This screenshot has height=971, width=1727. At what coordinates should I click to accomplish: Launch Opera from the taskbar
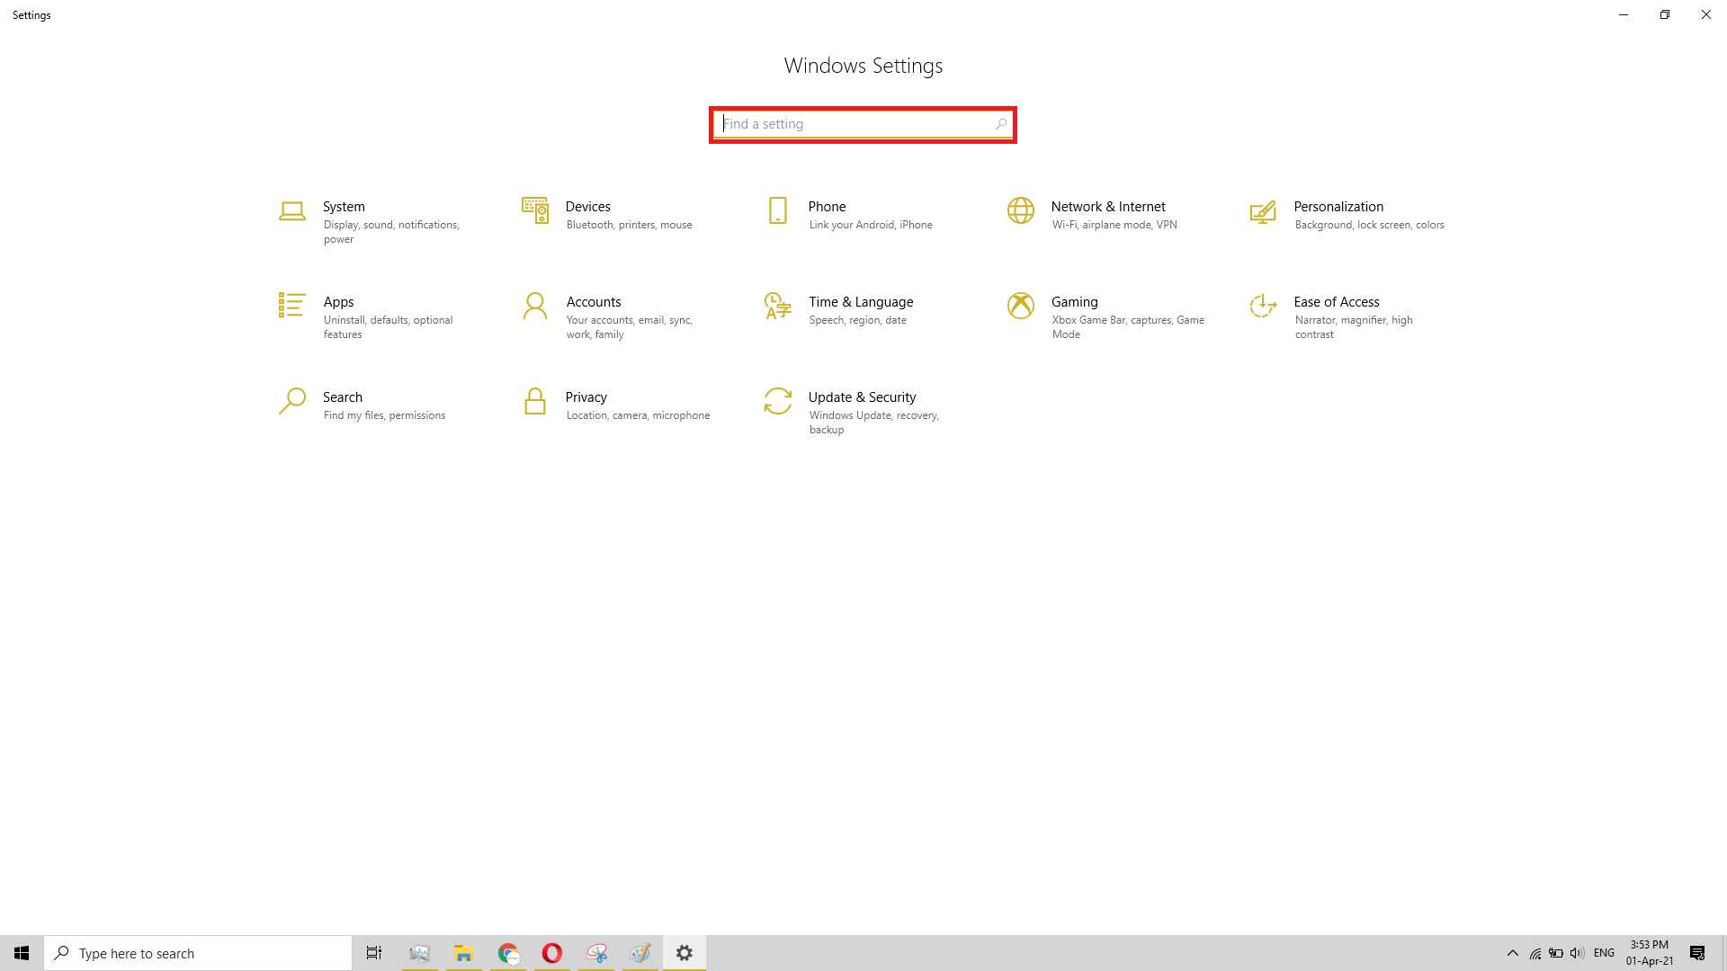click(552, 953)
